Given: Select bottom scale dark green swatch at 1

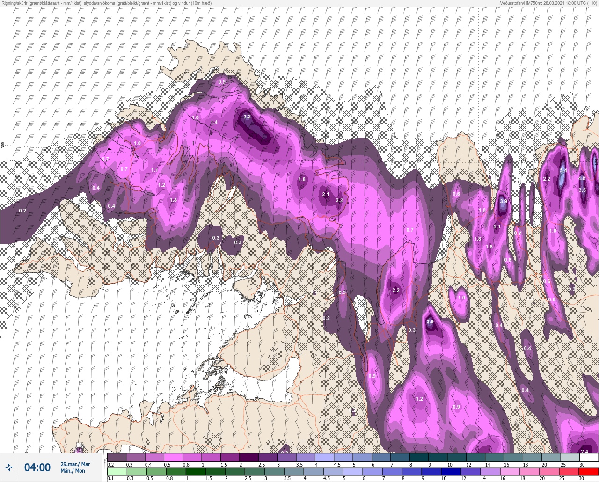Looking at the screenshot, I should 196,472.
